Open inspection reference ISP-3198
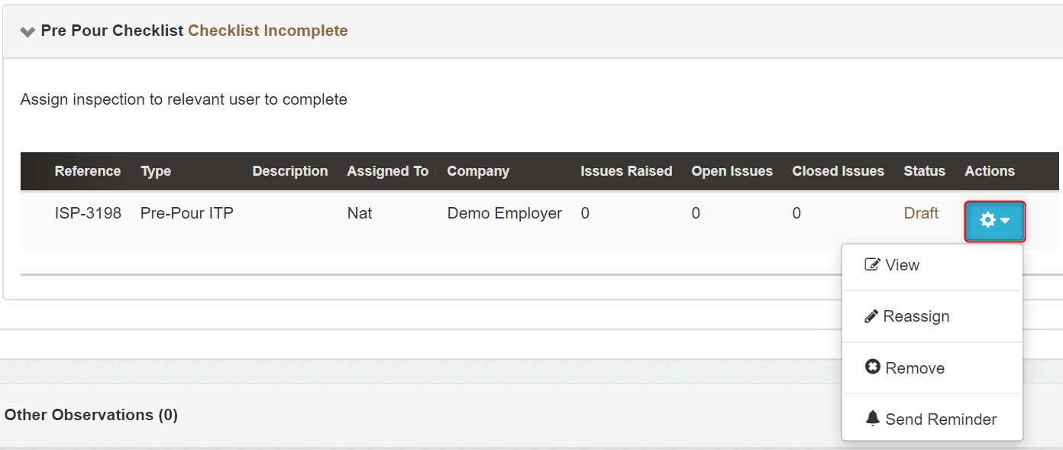 [88, 213]
